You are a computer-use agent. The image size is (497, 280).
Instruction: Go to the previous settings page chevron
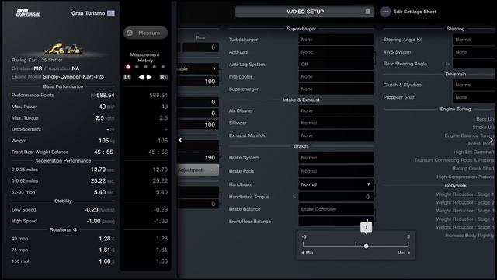coord(181,140)
